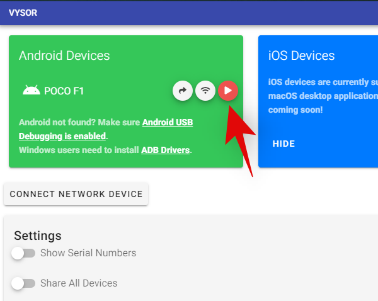Click the Share All Devices label text
The width and height of the screenshot is (378, 301).
point(79,283)
